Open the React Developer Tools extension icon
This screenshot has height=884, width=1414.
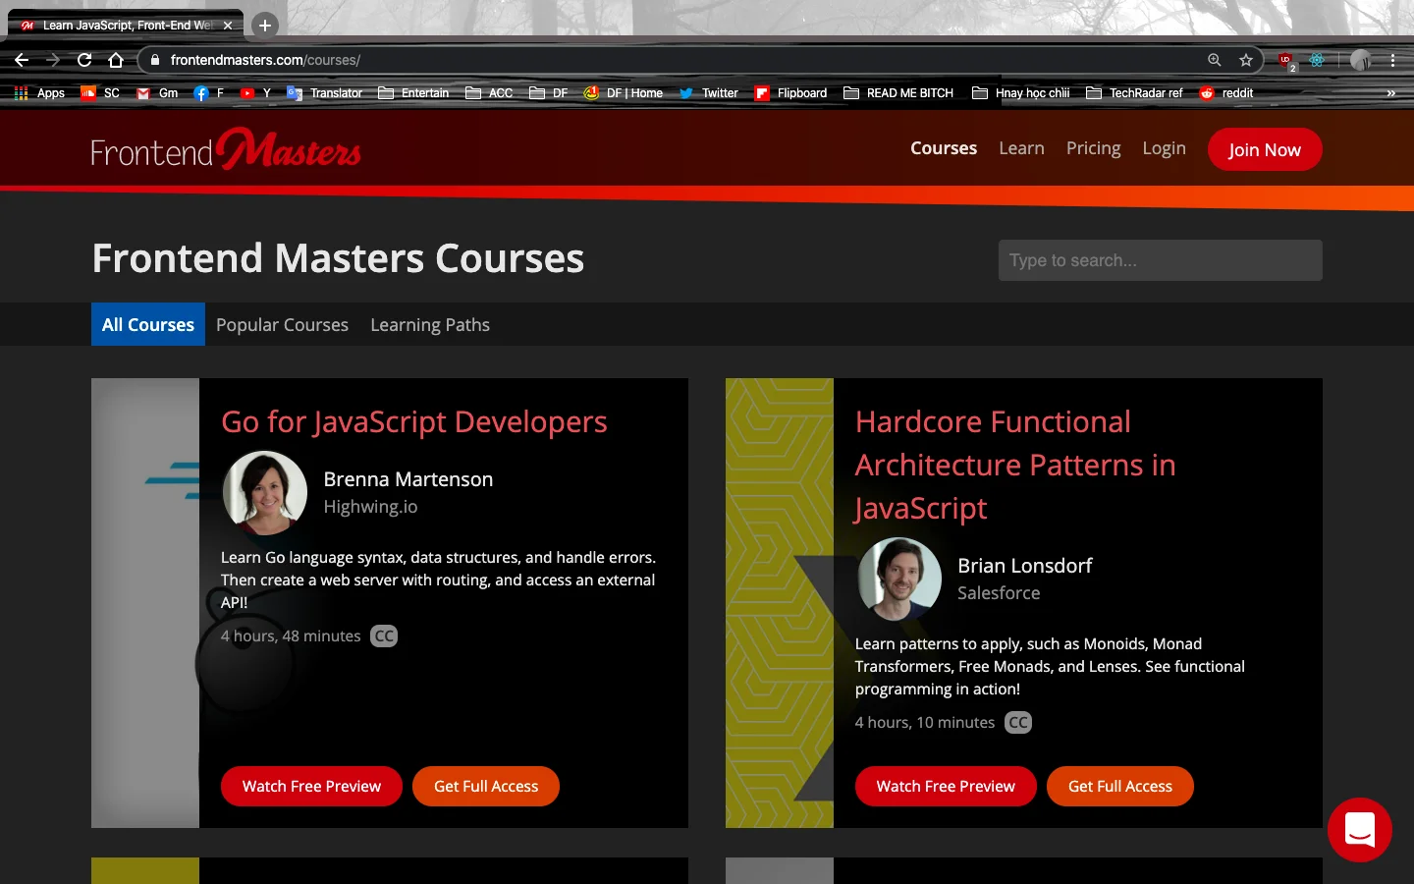(x=1317, y=60)
